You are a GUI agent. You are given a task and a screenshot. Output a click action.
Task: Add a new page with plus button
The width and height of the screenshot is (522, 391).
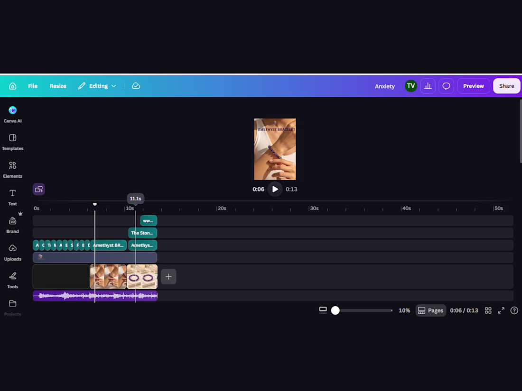coord(168,277)
